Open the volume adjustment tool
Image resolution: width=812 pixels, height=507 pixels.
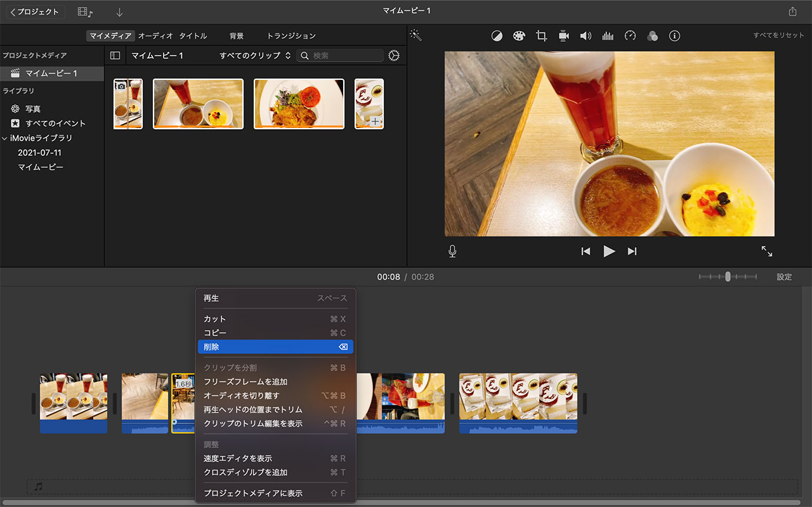pos(586,36)
